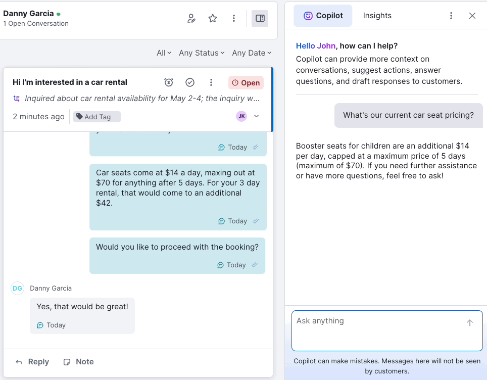Click the Reply button
This screenshot has width=487, height=380.
[32, 362]
